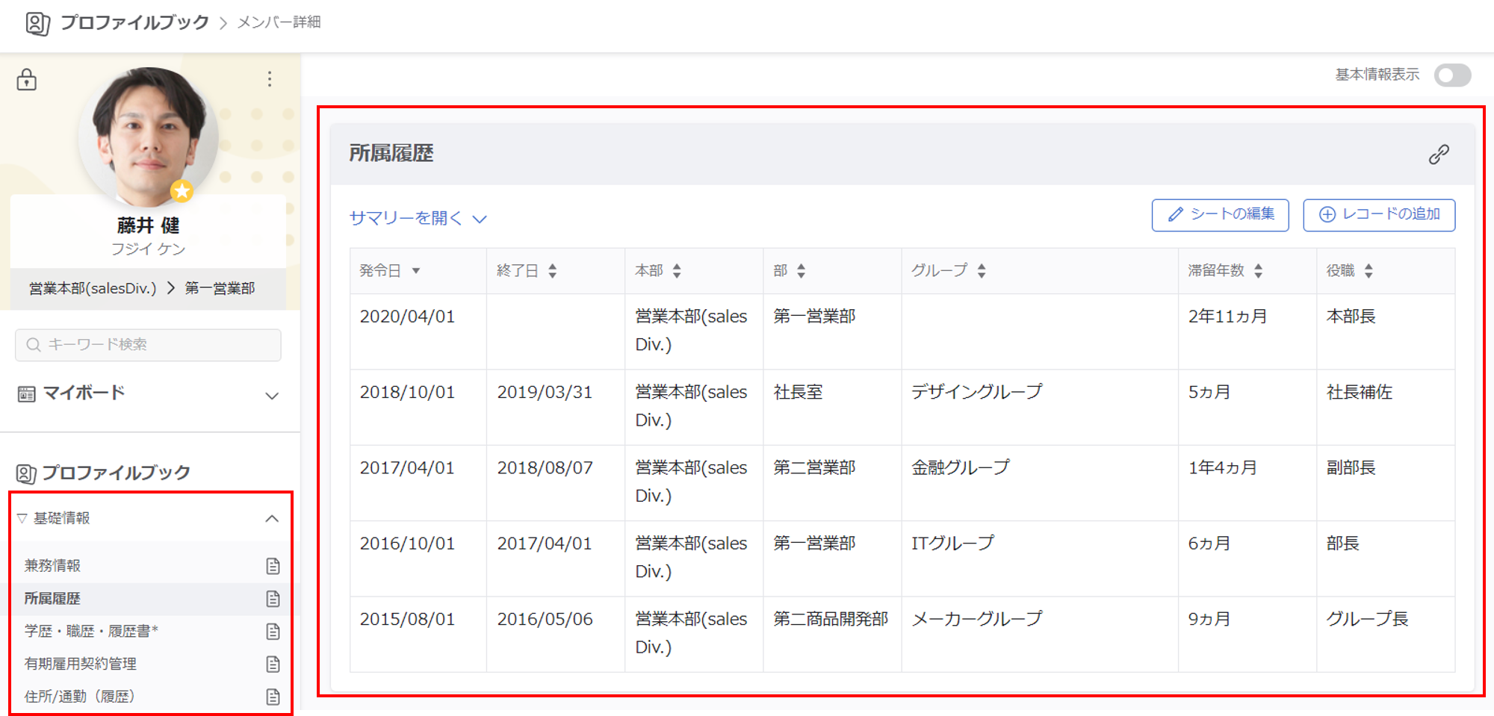This screenshot has width=1494, height=716.
Task: Click the 2017/04/01 start date cell
Action: click(x=407, y=468)
